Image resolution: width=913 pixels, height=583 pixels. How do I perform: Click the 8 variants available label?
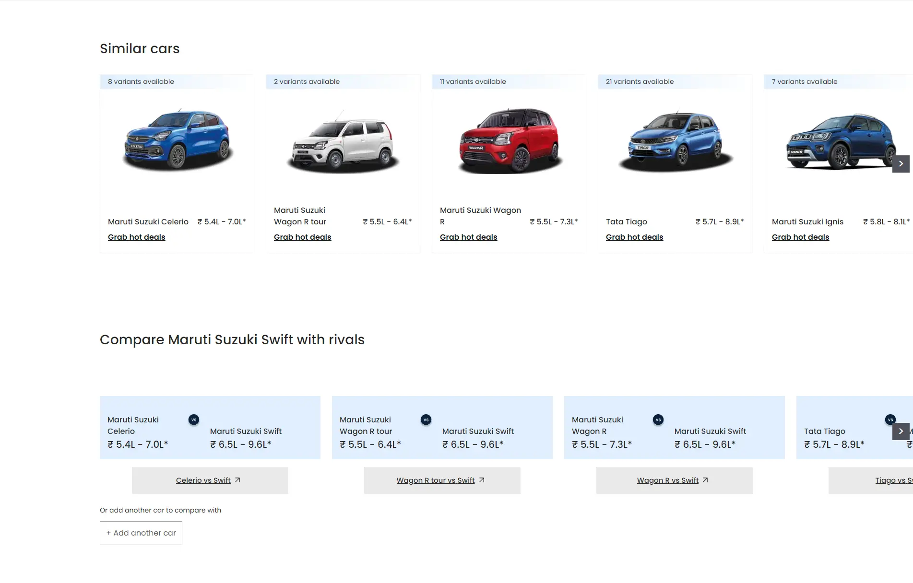click(141, 82)
